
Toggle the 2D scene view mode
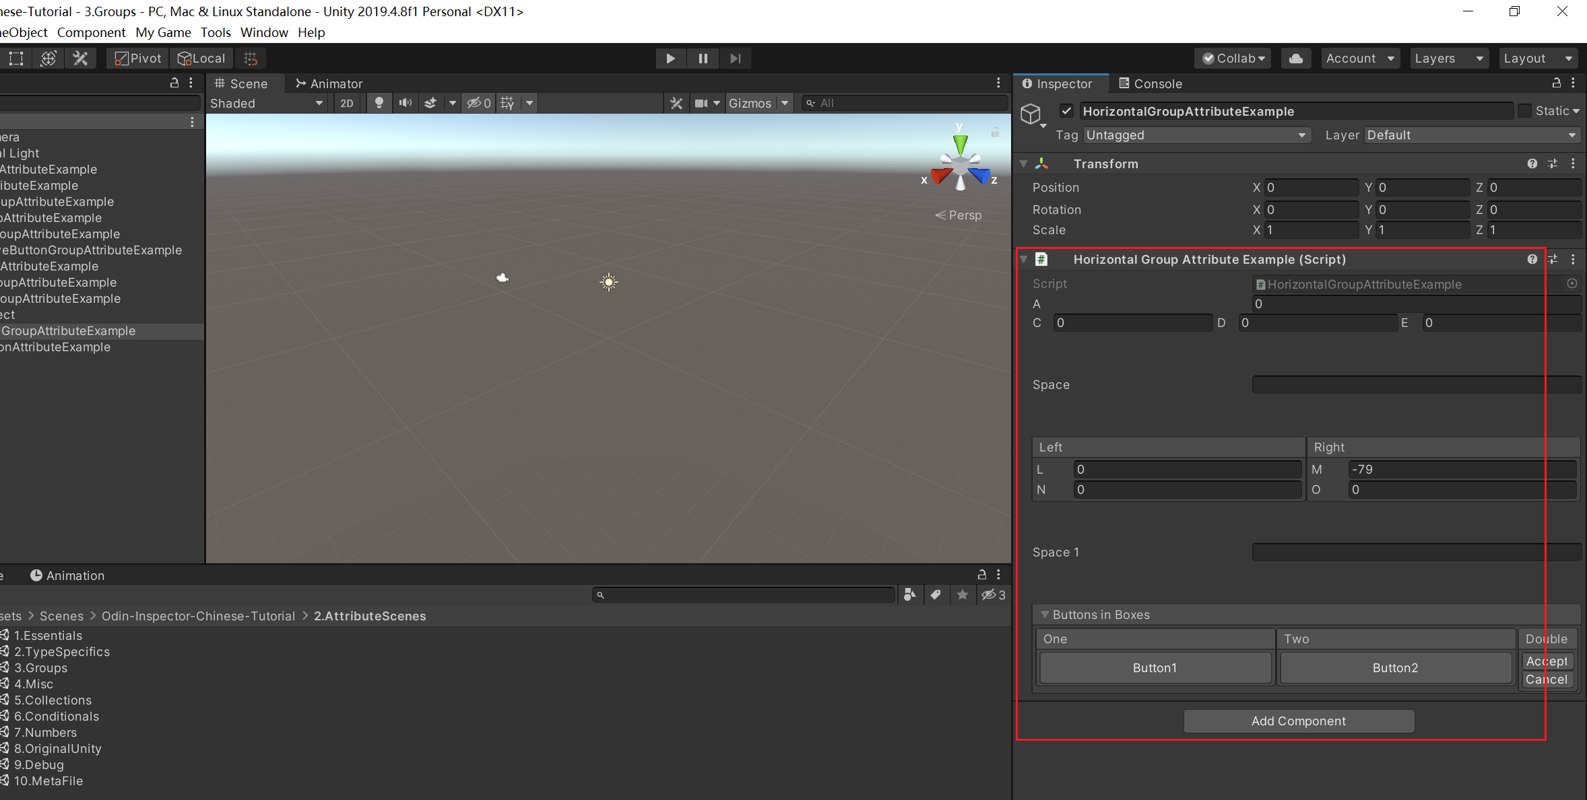click(x=347, y=103)
